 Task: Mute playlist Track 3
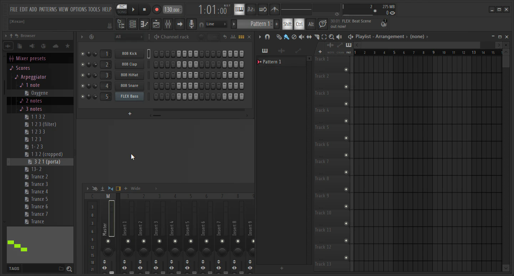click(x=346, y=104)
